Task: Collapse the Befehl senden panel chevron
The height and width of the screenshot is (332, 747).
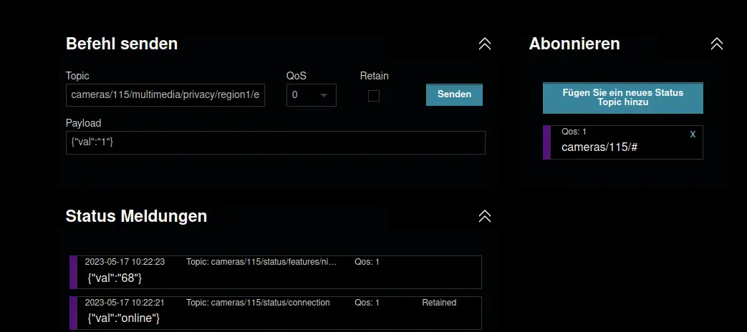Action: 485,44
